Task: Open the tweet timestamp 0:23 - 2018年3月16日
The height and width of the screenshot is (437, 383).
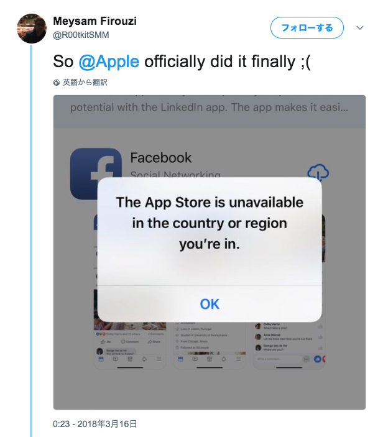Action: point(95,424)
